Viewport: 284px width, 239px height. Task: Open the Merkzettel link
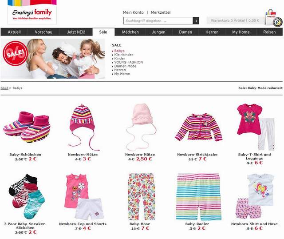pos(161,12)
